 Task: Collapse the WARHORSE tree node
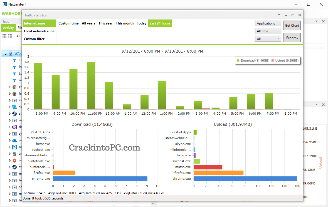6,54
